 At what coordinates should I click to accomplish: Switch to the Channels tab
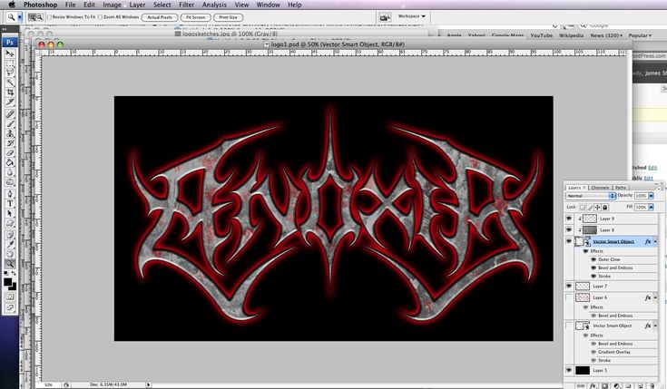pos(600,187)
